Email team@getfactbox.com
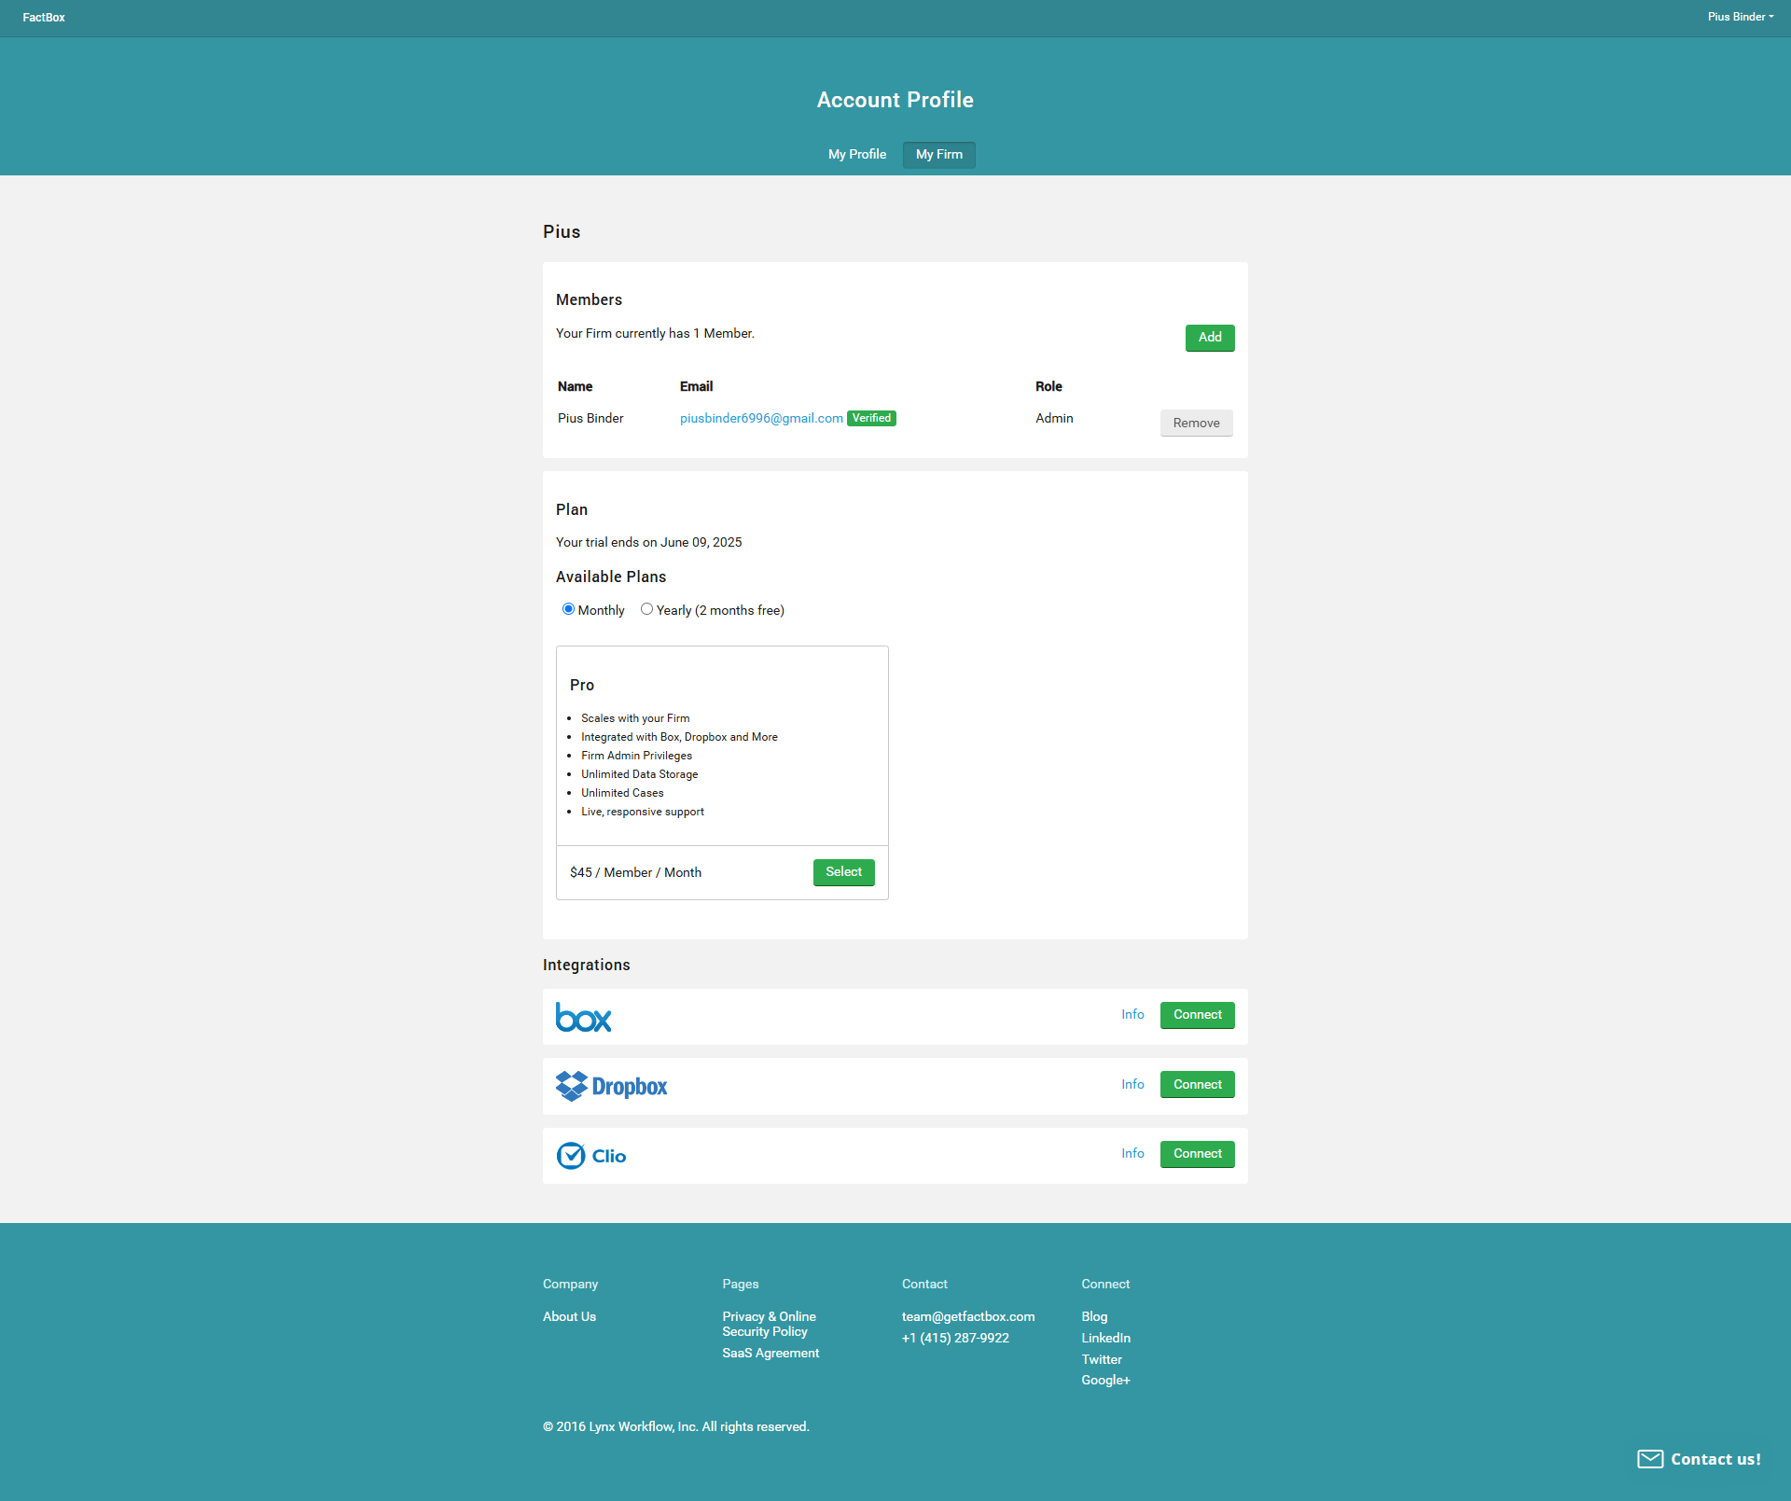Viewport: 1791px width, 1501px height. coord(968,1316)
